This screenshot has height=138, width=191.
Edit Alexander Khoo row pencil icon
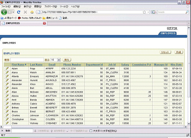[x=7, y=84]
